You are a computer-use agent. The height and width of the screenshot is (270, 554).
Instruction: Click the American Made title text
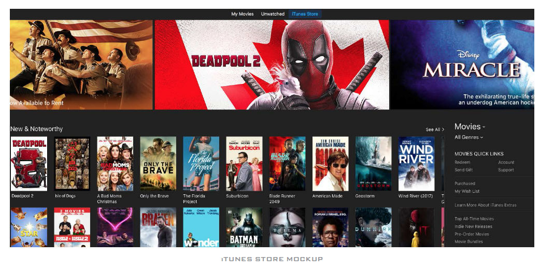(x=328, y=196)
